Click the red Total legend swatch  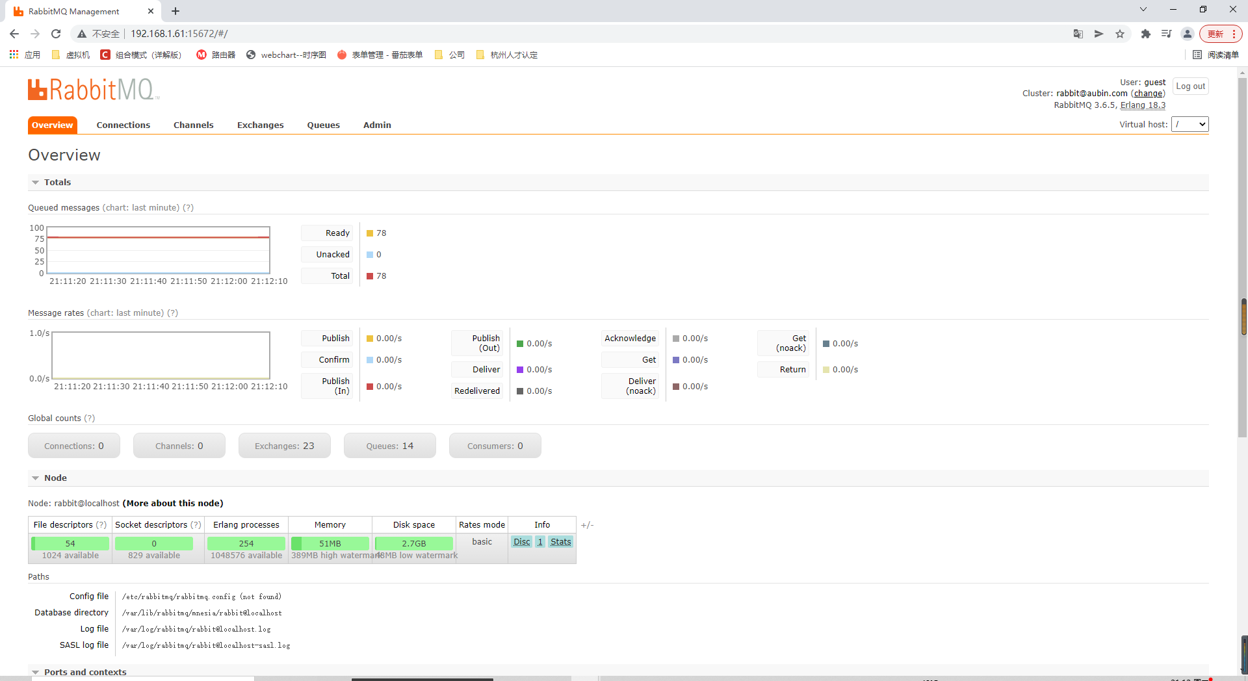(x=370, y=276)
